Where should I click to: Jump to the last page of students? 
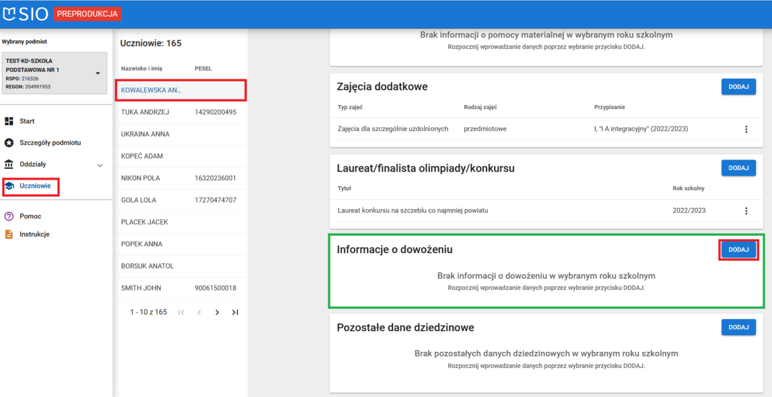(236, 312)
